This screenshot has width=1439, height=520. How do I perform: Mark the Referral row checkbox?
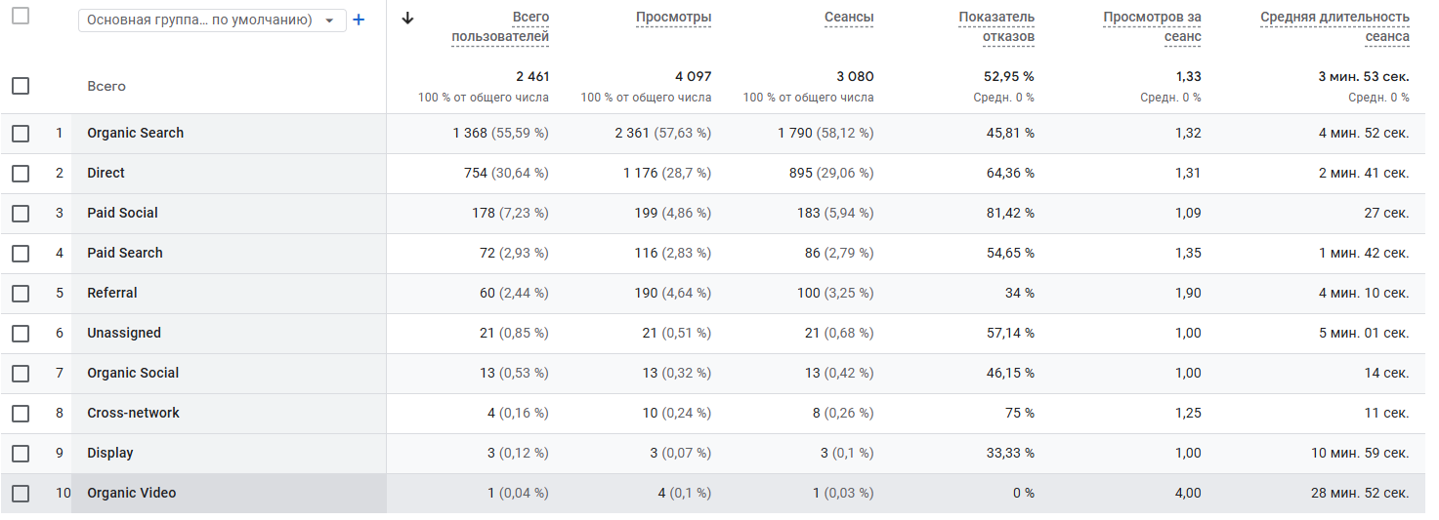pos(21,294)
